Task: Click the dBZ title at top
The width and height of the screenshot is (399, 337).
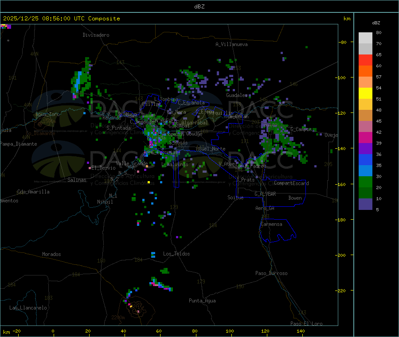Action: (199, 7)
